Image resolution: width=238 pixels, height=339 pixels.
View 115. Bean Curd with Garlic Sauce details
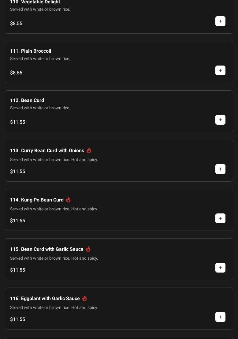[x=47, y=249]
